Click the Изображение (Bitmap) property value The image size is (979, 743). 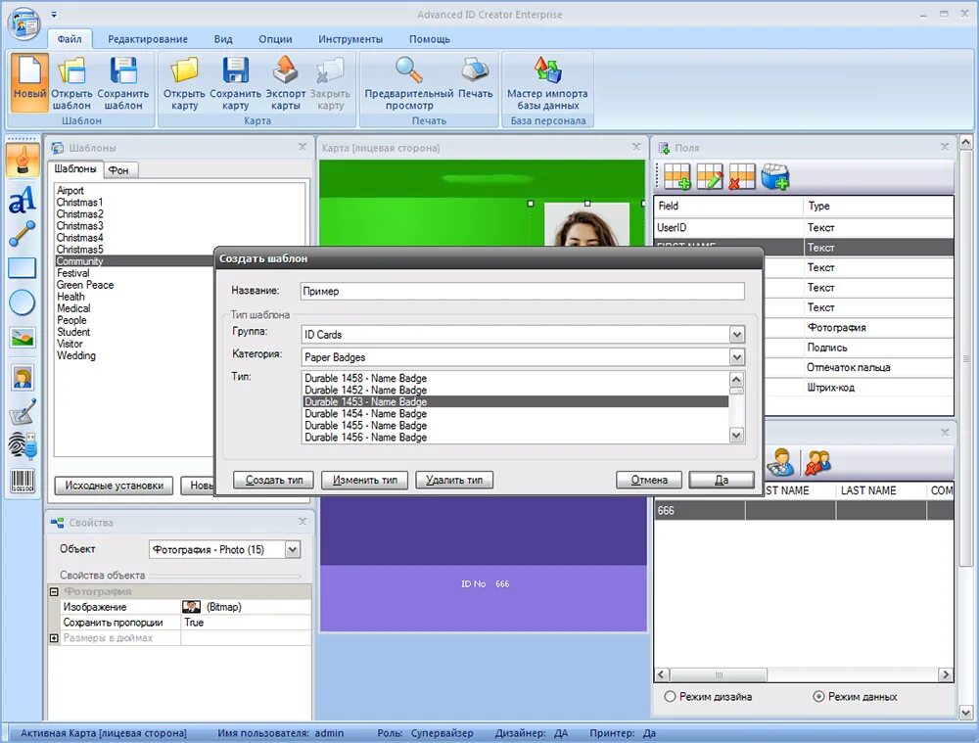click(x=246, y=607)
